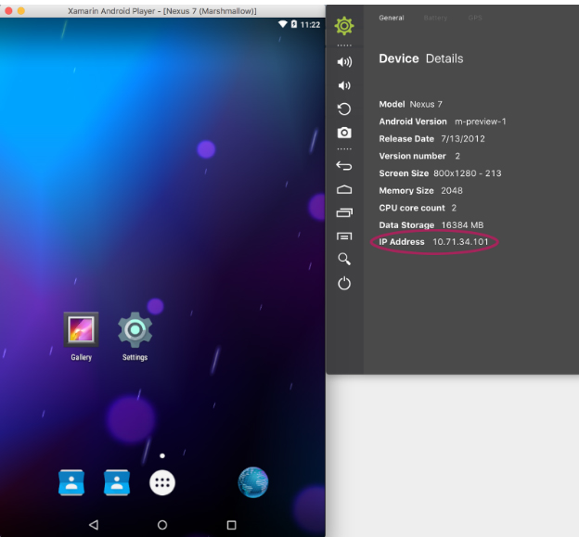Click the Screen Size 800x1280 - 213 value

(468, 173)
